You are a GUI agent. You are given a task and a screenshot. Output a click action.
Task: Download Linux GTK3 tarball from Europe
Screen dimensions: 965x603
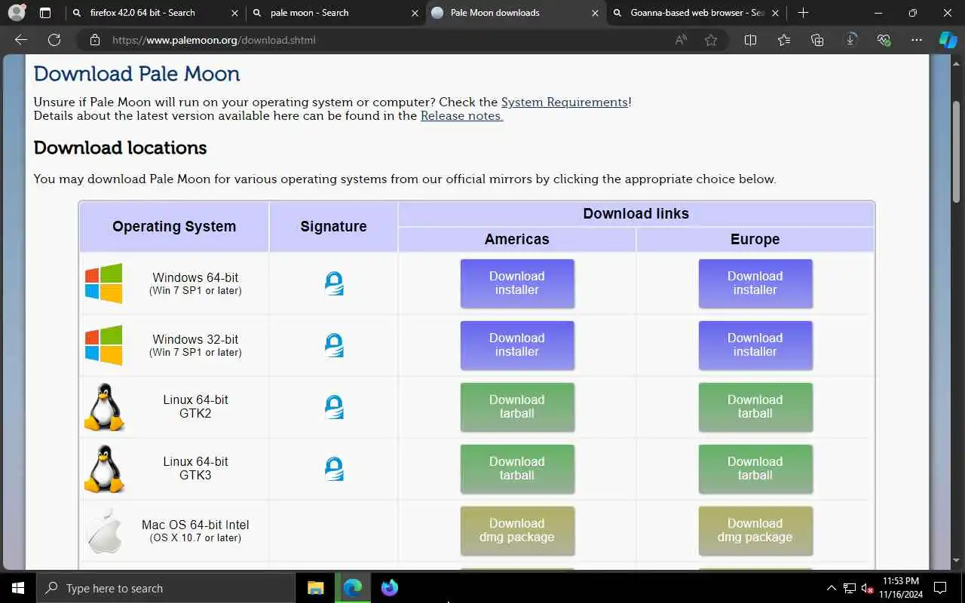click(755, 469)
